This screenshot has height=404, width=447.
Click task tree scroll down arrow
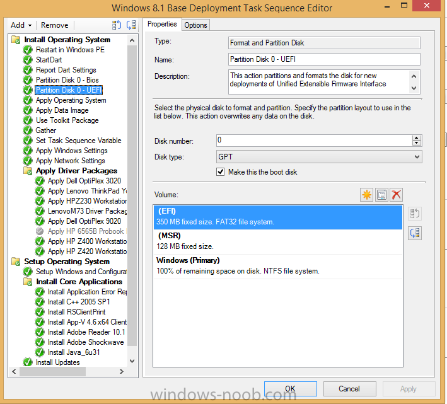(x=132, y=361)
